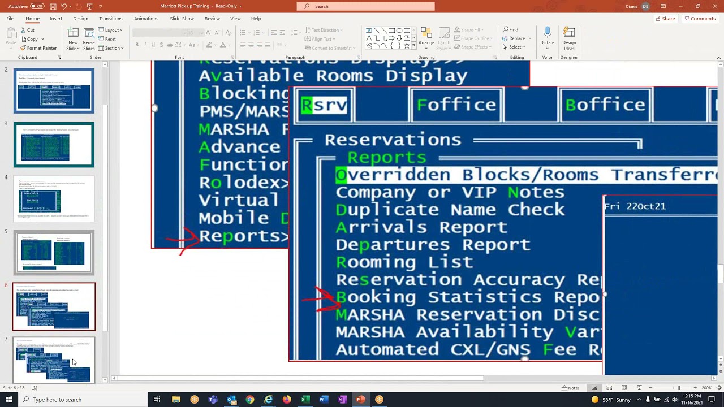Screen dimensions: 724x407
Task: Click the Find button in Editing group
Action: pos(510,29)
